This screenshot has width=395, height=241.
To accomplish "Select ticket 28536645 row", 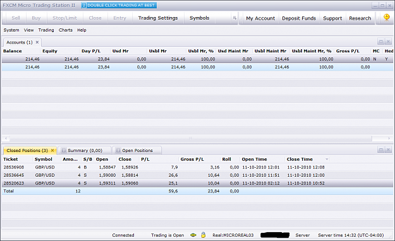I will [197, 175].
